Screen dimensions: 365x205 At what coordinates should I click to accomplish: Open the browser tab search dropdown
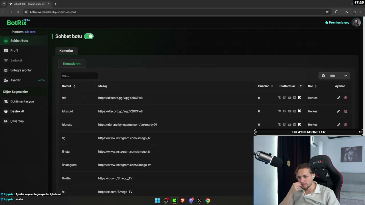pyautogui.click(x=4, y=4)
